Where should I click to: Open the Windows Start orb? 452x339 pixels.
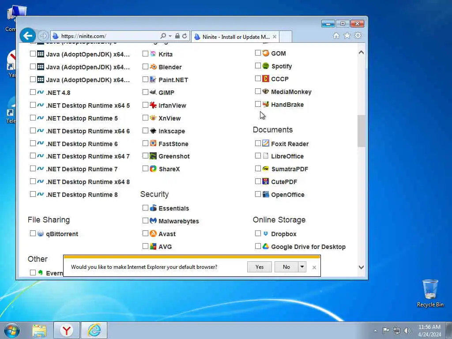(x=12, y=330)
